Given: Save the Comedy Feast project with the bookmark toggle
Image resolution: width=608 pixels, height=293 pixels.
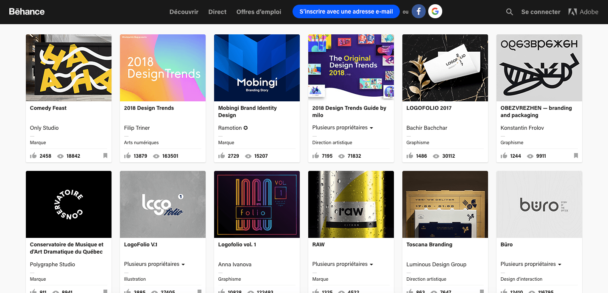Looking at the screenshot, I should (105, 156).
